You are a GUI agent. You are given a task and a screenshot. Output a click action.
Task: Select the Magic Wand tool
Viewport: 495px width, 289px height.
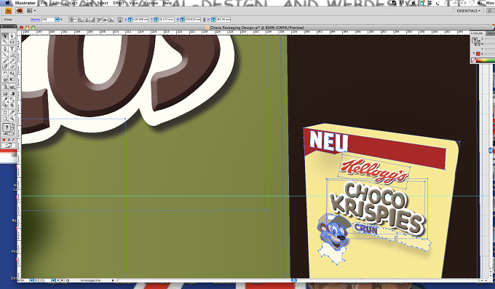5,42
